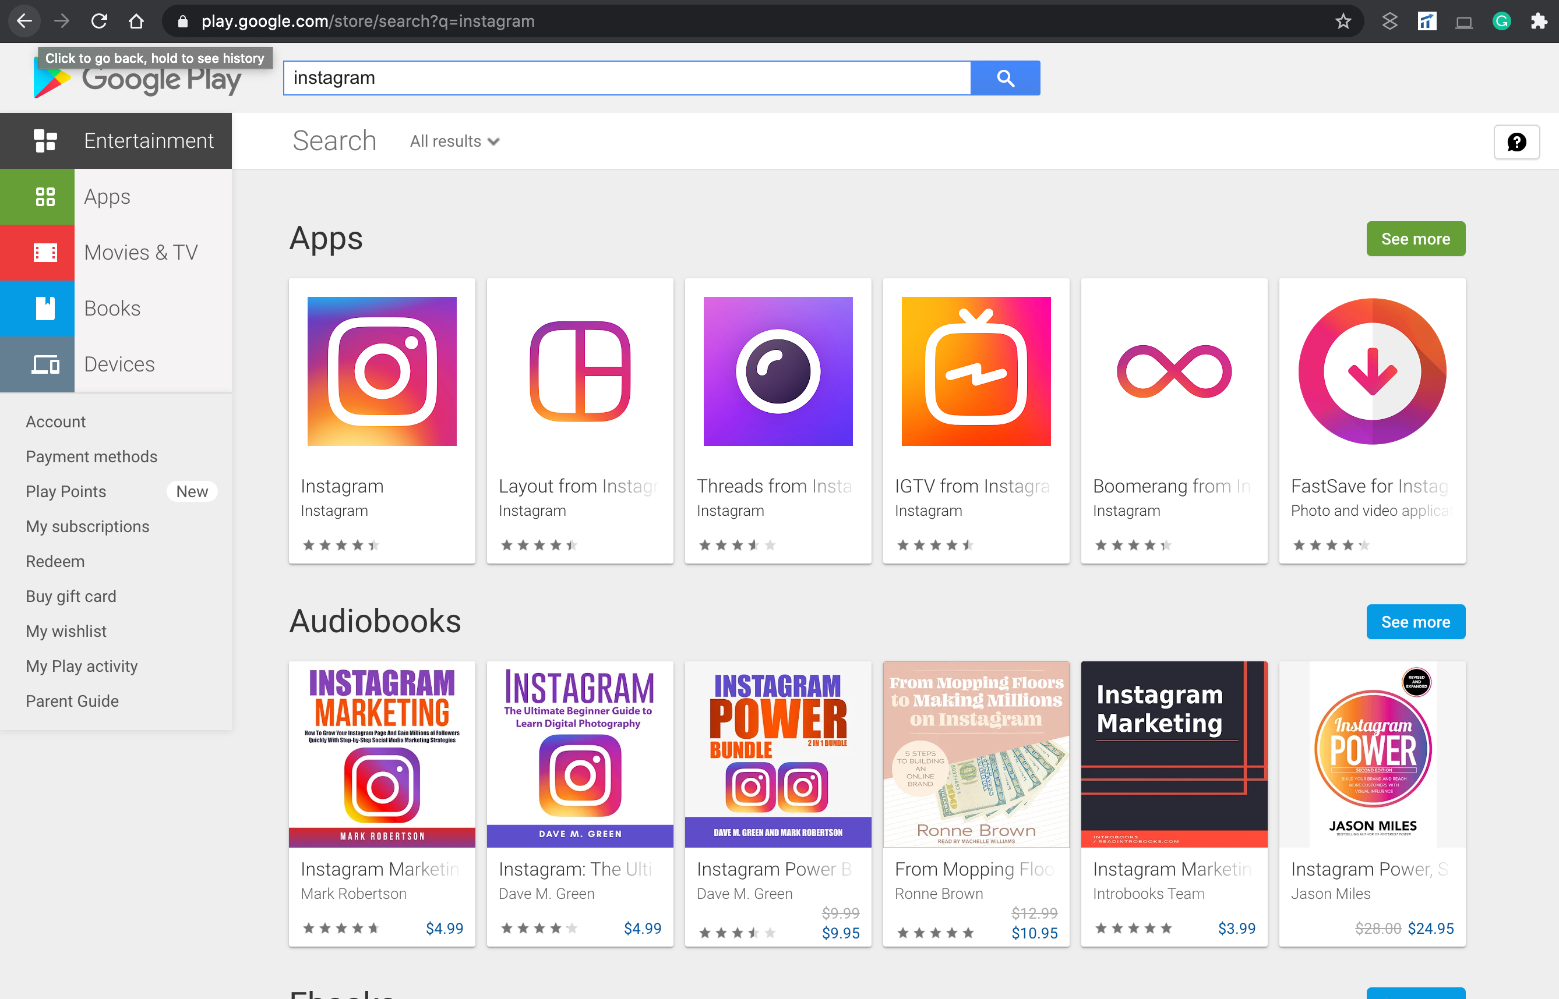Select the Books sidebar icon
Viewport: 1559px width, 999px height.
click(45, 308)
